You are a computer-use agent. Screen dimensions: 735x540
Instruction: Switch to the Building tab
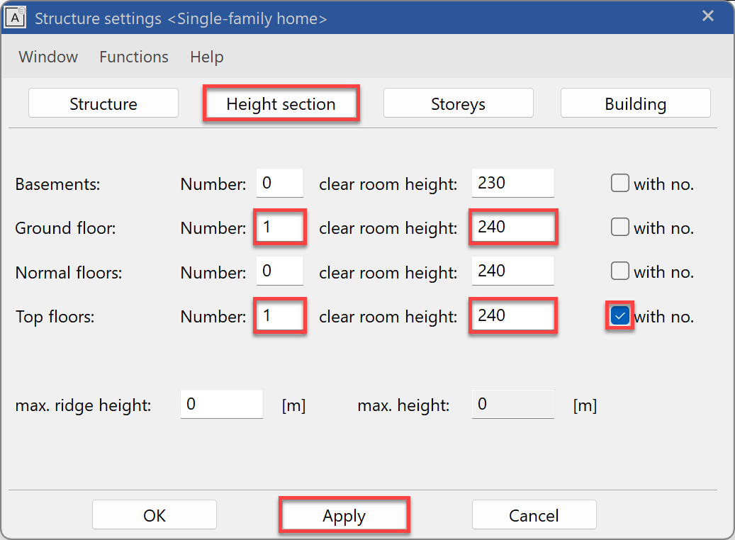(635, 103)
